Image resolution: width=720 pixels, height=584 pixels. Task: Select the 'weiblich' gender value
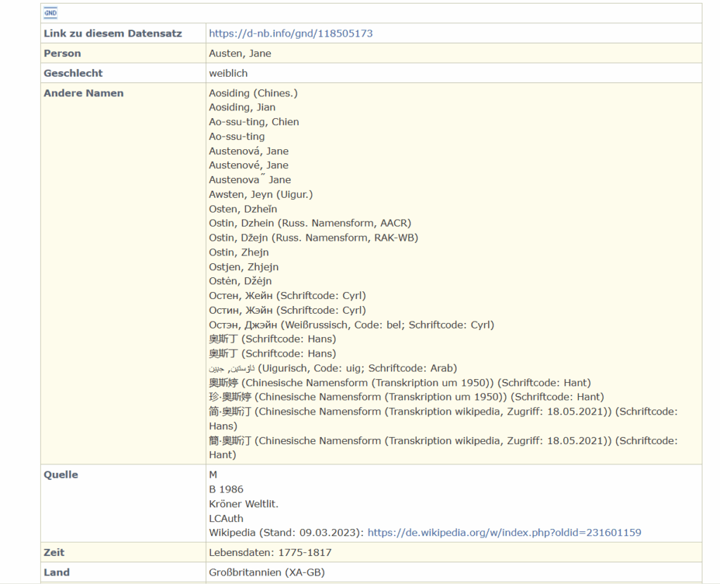click(x=229, y=73)
